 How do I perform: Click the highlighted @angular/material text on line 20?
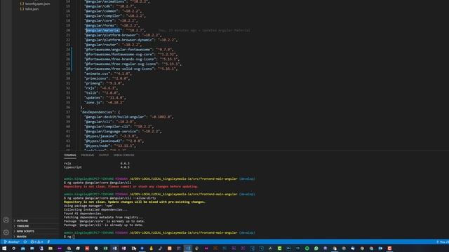(102, 30)
